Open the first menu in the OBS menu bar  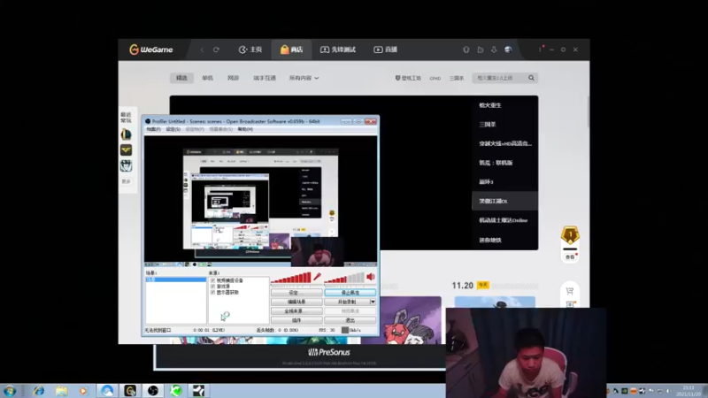click(153, 129)
